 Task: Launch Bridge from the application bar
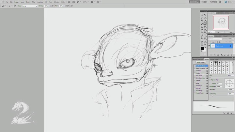click(69, 2)
